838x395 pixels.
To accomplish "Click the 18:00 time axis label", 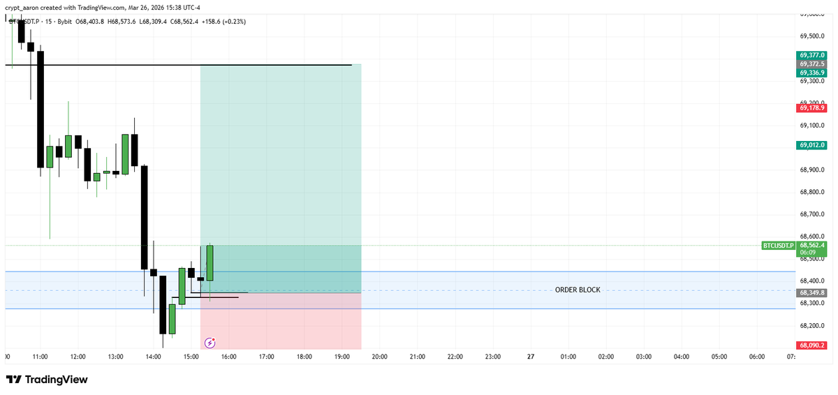I will click(304, 357).
